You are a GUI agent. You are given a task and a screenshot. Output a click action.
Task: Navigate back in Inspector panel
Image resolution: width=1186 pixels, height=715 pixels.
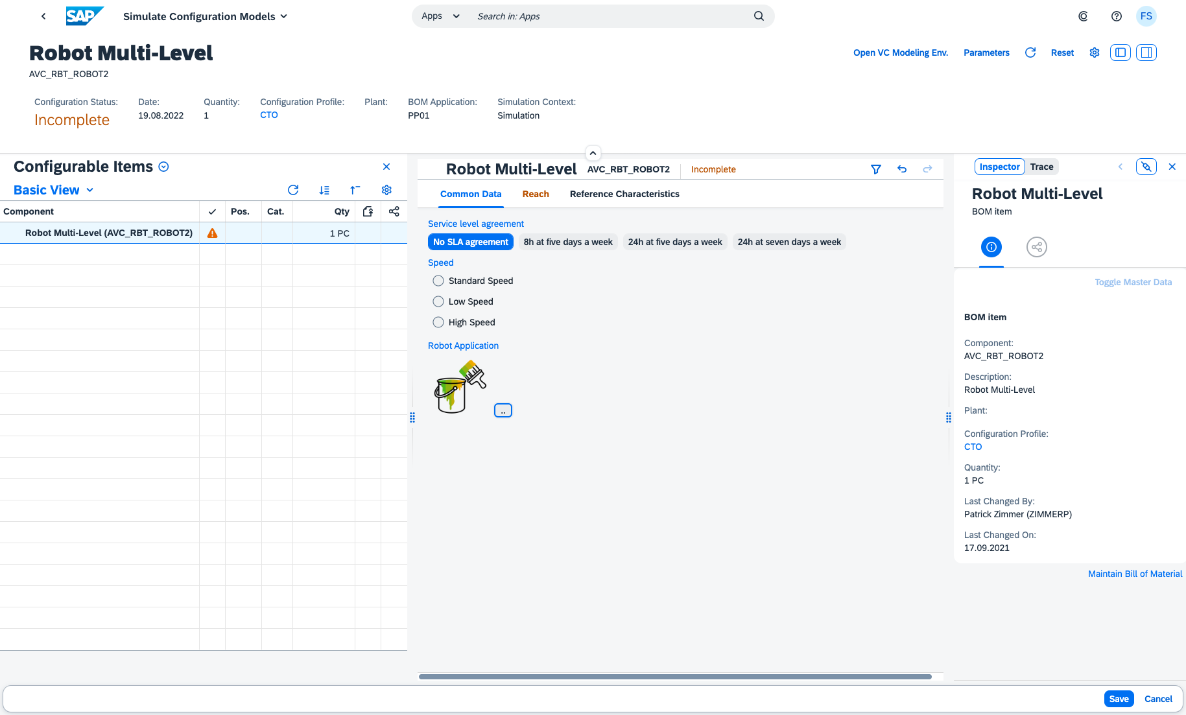click(1121, 167)
